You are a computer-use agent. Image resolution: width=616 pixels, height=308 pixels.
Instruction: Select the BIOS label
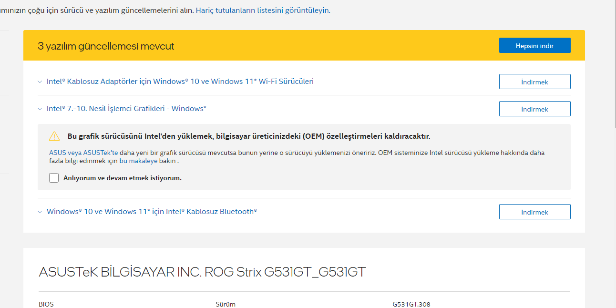tap(46, 304)
